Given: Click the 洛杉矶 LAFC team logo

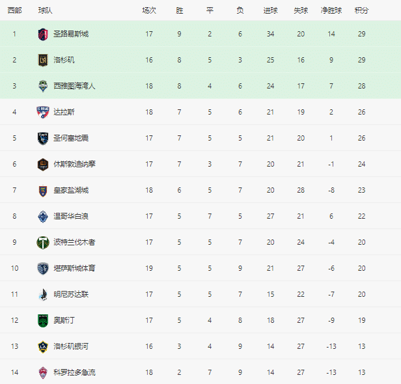Looking at the screenshot, I should [x=43, y=60].
